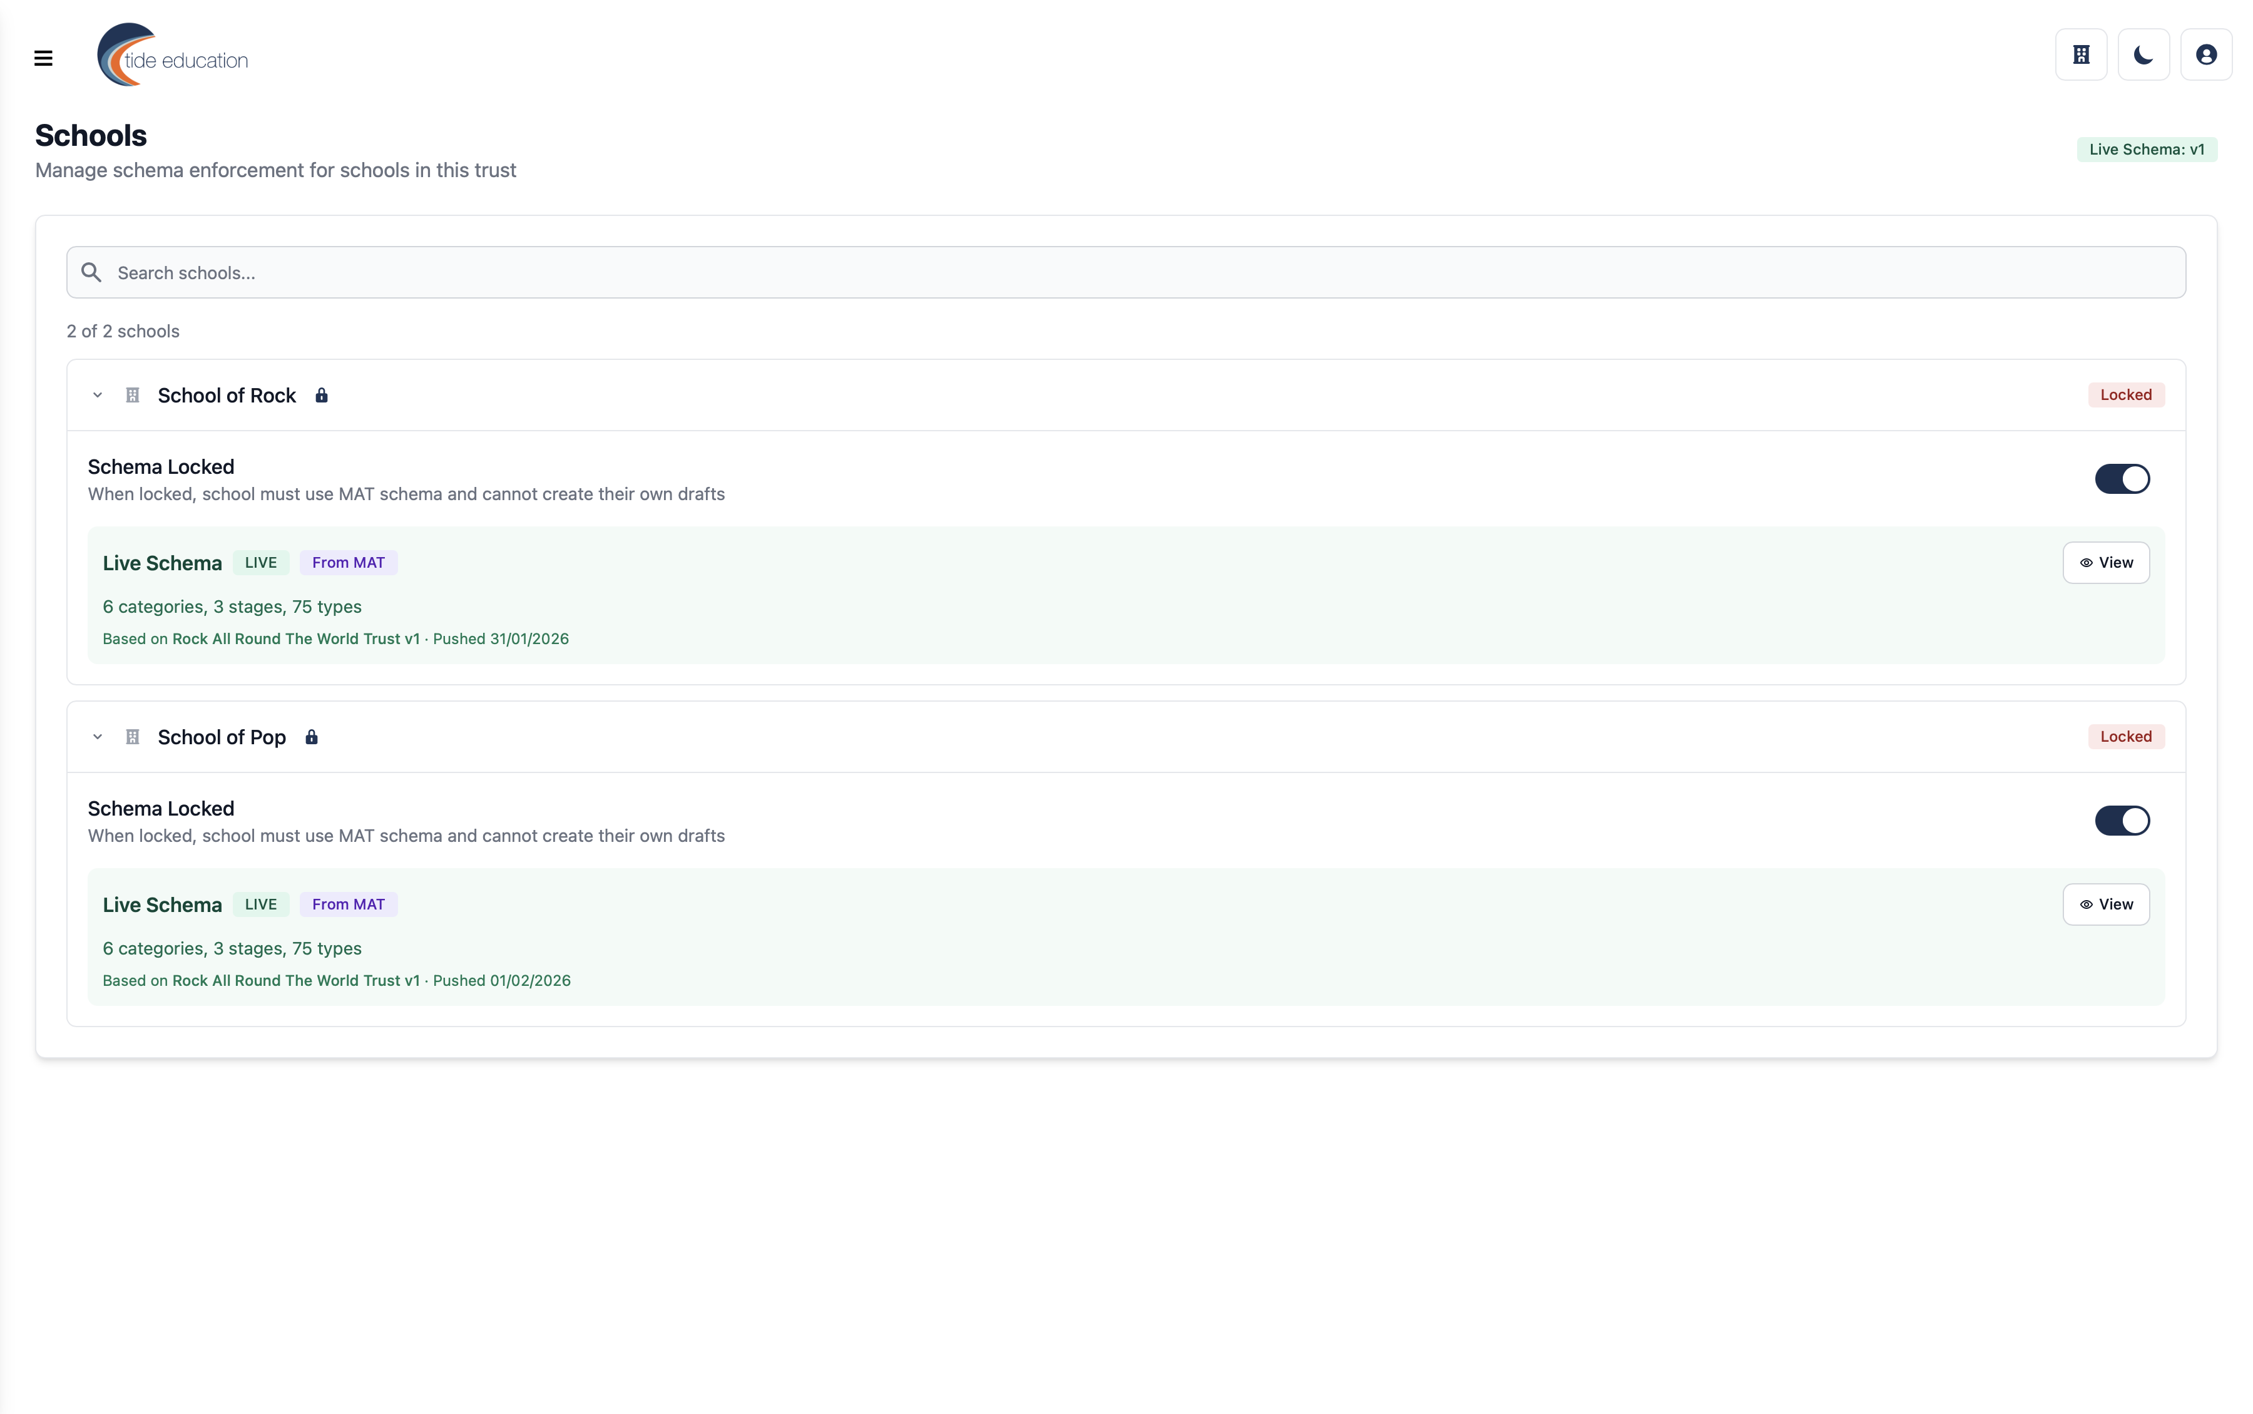Open the user account profile icon
The height and width of the screenshot is (1414, 2253).
coord(2205,55)
